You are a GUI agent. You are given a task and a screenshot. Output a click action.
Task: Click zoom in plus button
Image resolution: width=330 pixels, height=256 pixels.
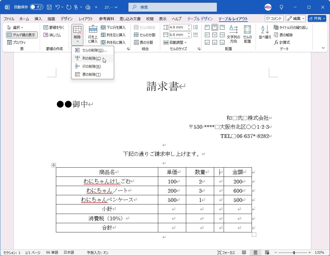point(310,253)
